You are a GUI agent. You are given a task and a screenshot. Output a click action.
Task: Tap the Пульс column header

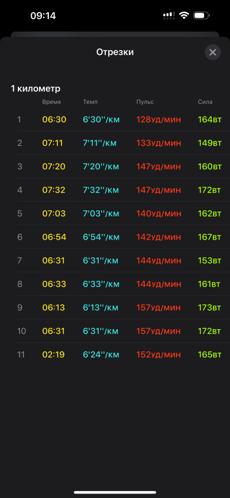pos(145,102)
